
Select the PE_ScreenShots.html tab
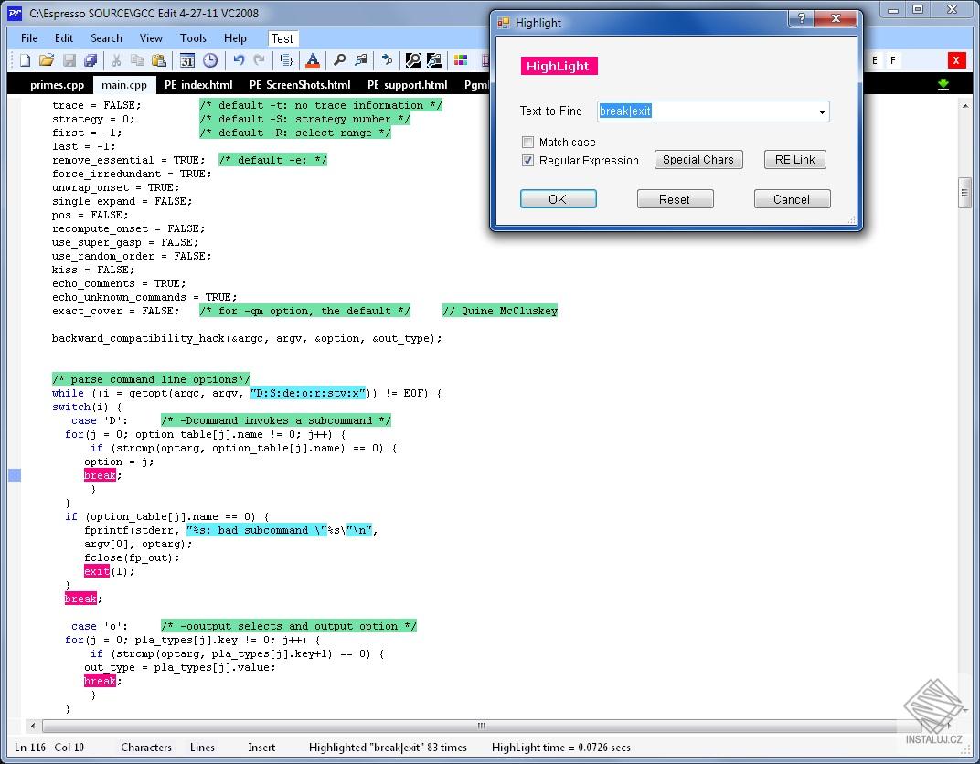point(302,84)
